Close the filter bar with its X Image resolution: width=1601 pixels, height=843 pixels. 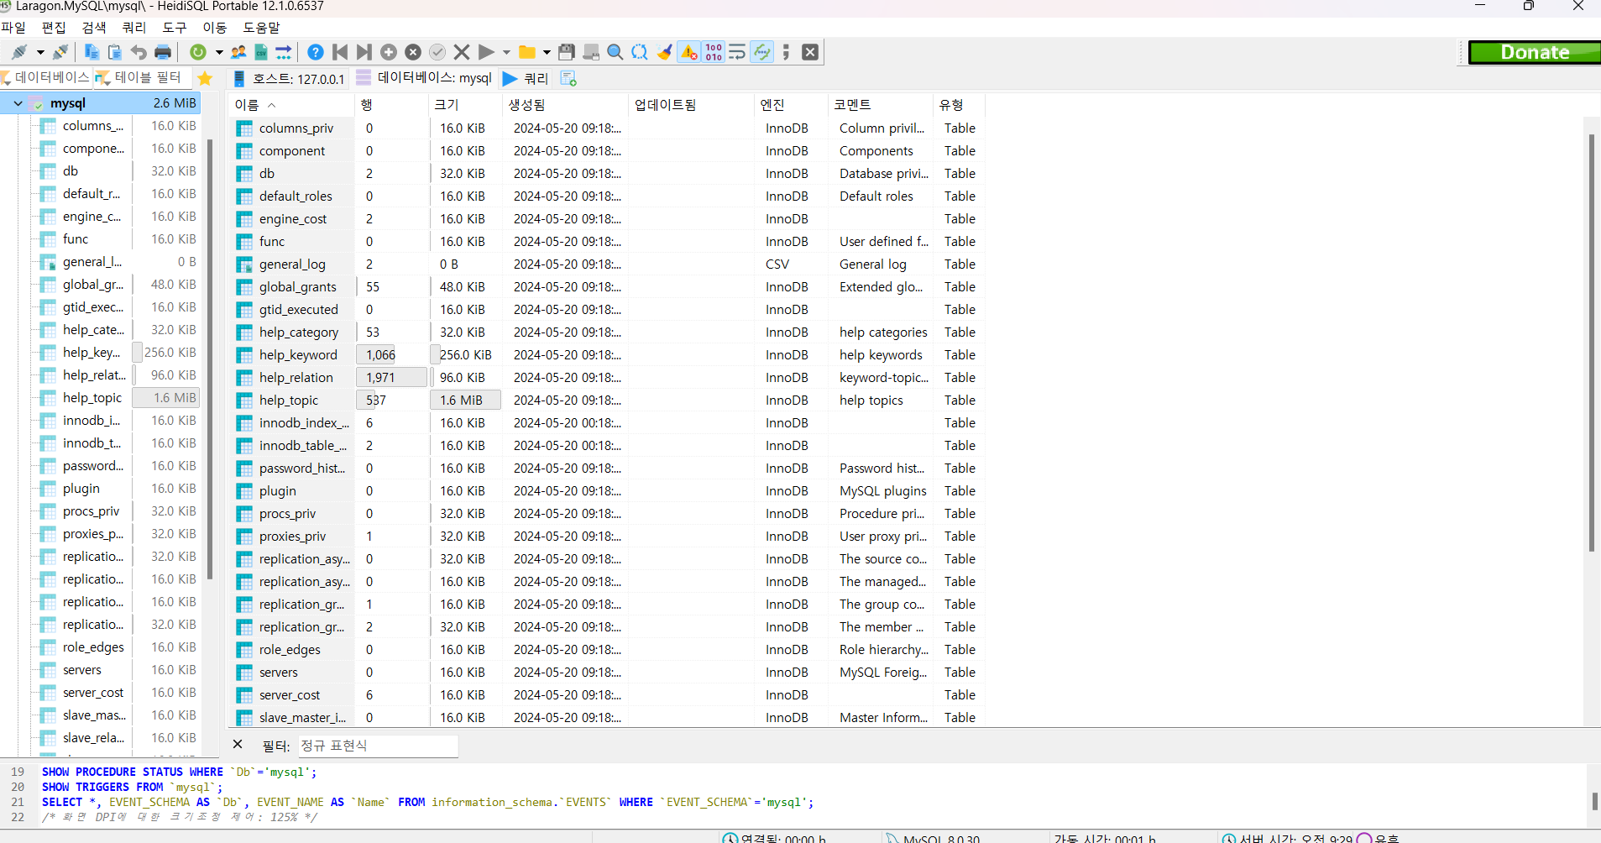click(x=238, y=745)
